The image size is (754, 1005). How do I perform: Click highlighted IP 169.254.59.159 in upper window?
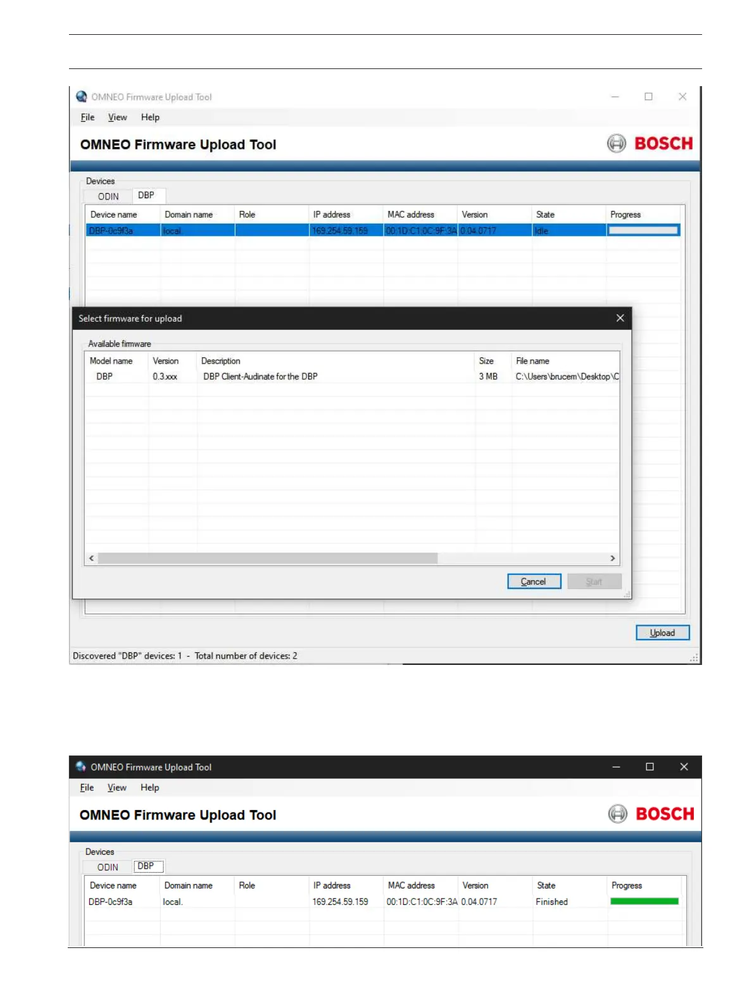click(x=340, y=231)
